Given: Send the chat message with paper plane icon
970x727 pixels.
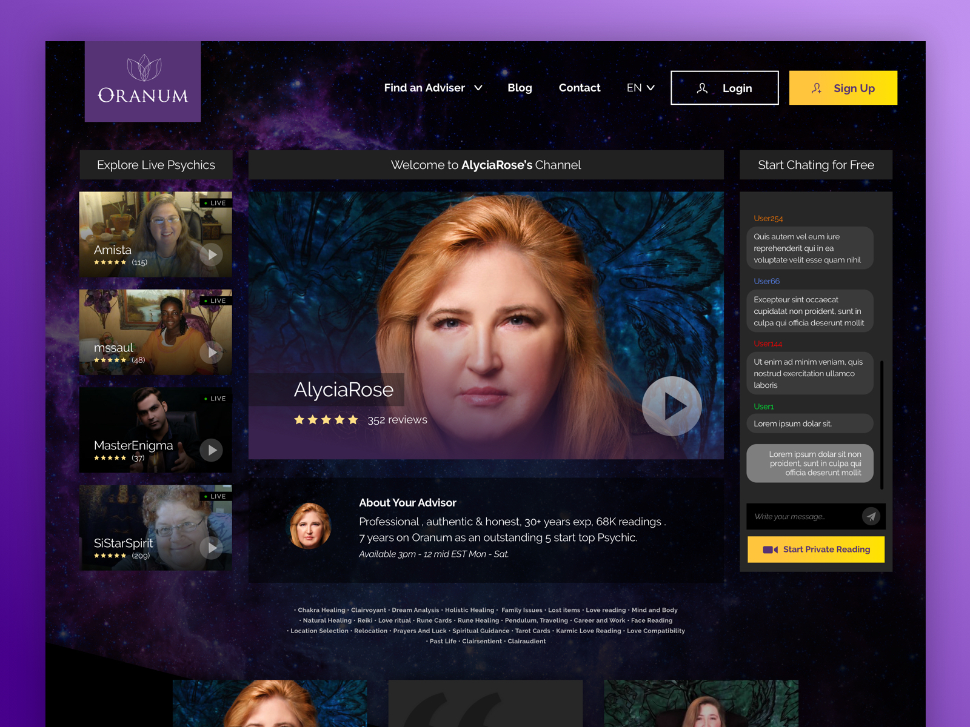Looking at the screenshot, I should tap(871, 516).
